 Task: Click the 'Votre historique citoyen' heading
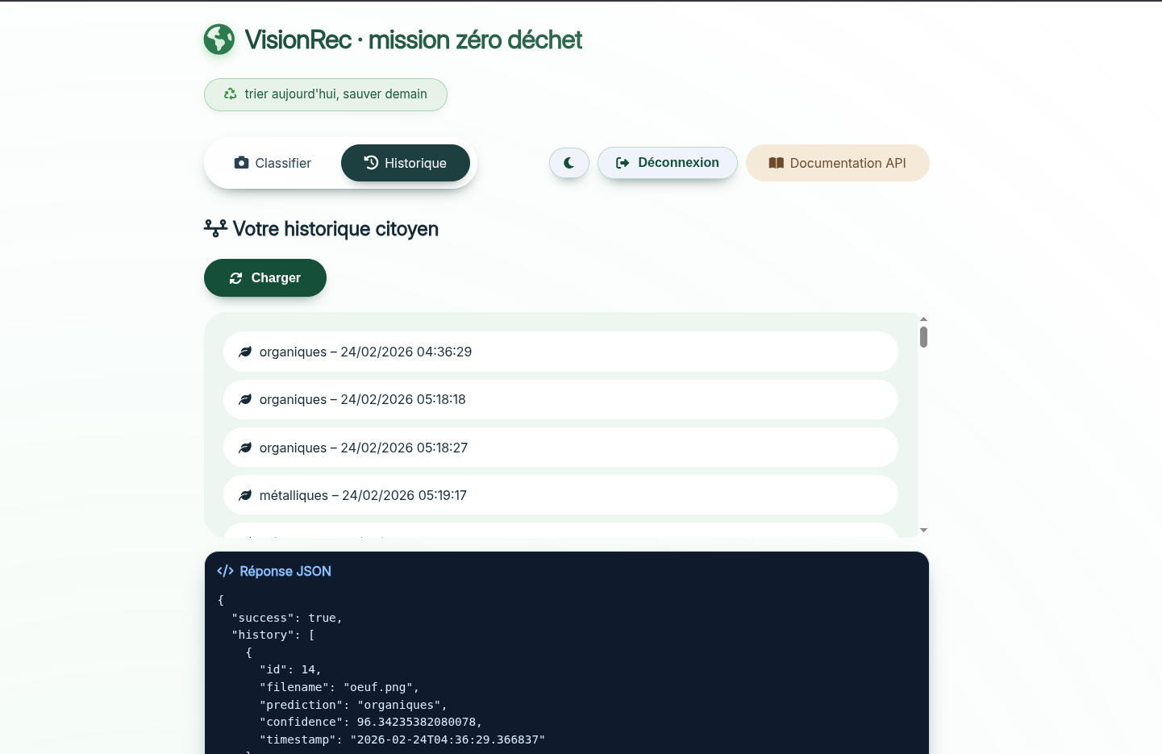pos(335,229)
